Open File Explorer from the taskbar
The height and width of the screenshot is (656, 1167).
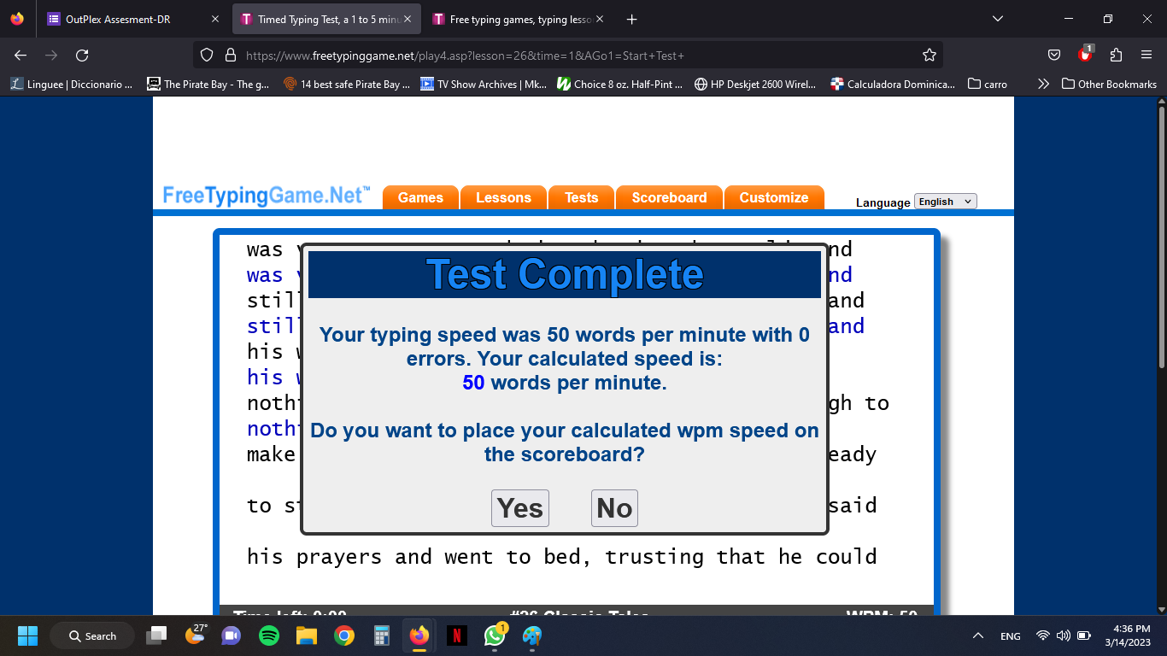pyautogui.click(x=307, y=635)
